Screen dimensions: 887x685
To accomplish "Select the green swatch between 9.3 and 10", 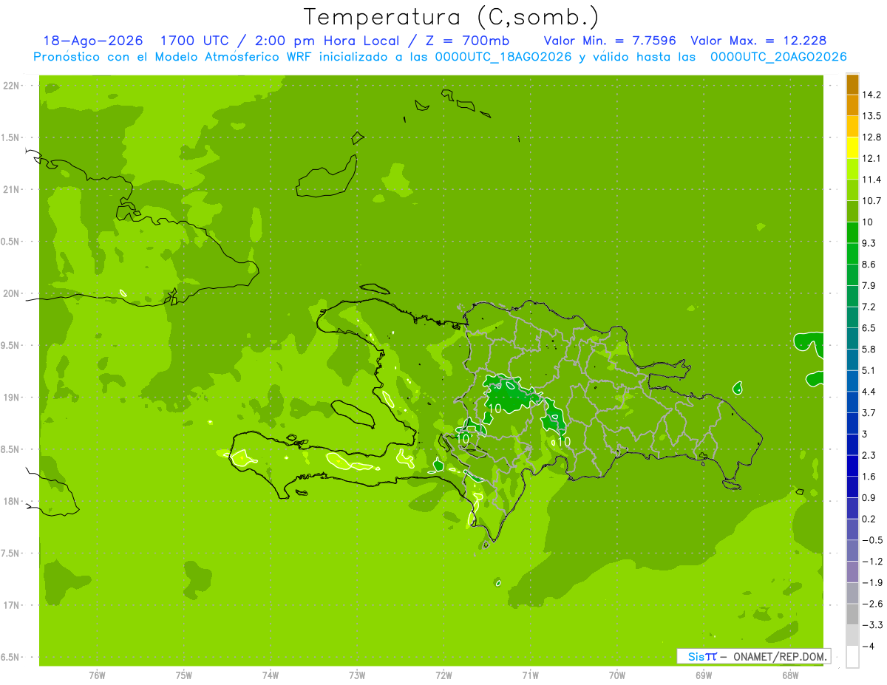I will point(852,233).
